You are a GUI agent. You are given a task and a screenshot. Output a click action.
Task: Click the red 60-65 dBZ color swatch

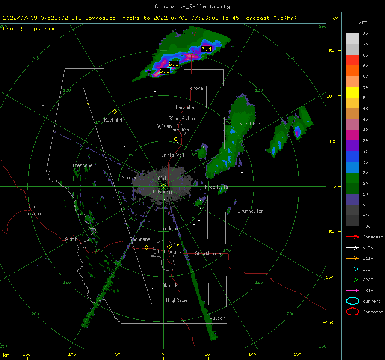(352, 60)
